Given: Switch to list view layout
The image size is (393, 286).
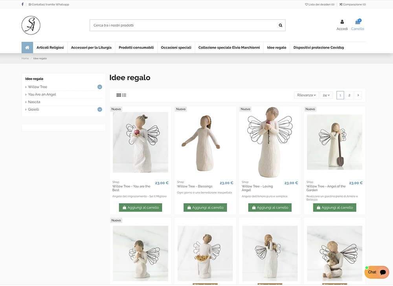Looking at the screenshot, I should pyautogui.click(x=124, y=95).
